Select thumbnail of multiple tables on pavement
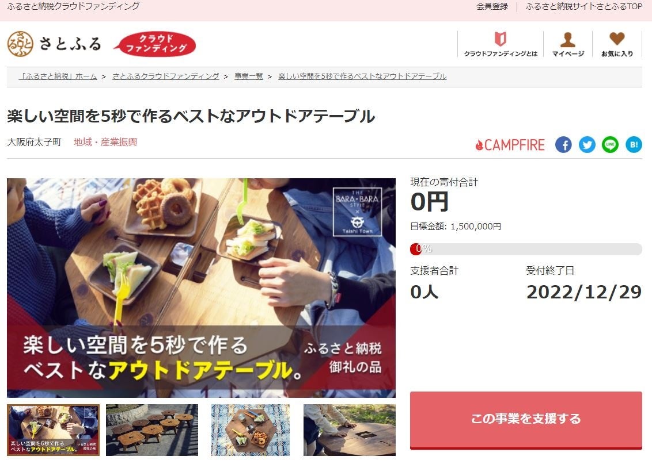 click(x=152, y=430)
